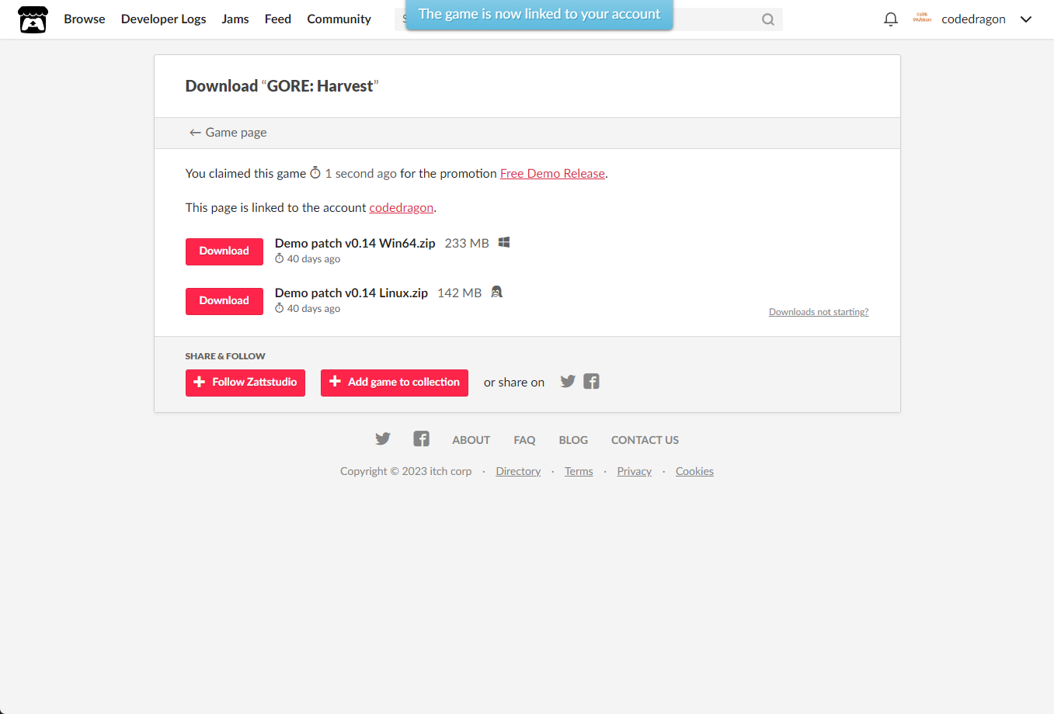Viewport: 1054px width, 714px height.
Task: Open the Browse menu
Action: tap(85, 19)
